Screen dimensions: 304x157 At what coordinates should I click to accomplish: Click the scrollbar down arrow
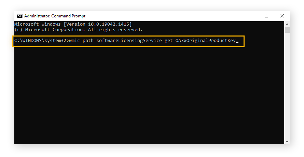287,141
